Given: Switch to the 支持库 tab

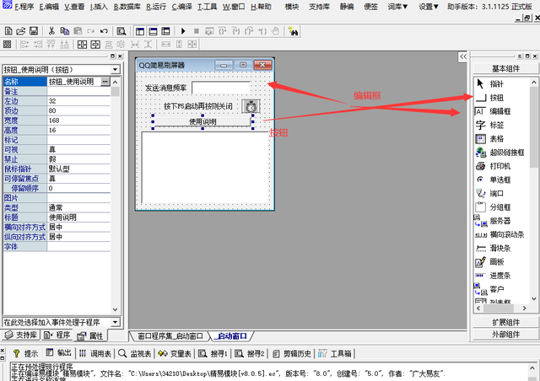Looking at the screenshot, I should 20,335.
